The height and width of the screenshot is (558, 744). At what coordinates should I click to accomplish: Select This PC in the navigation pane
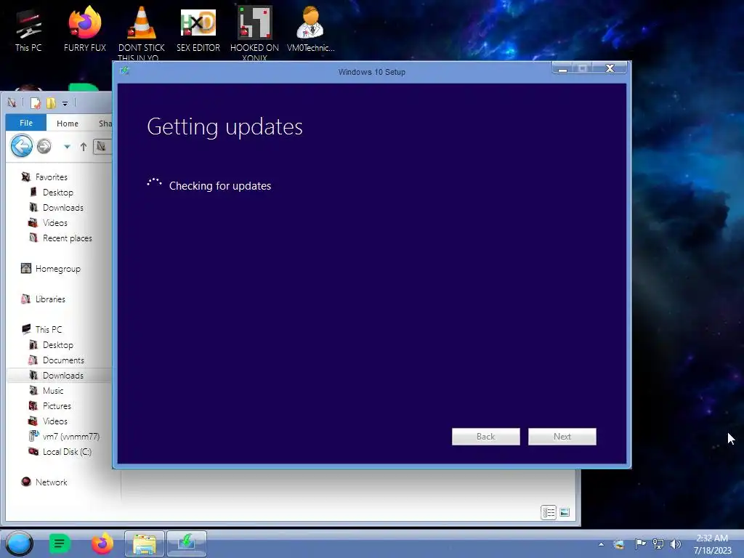pos(49,329)
